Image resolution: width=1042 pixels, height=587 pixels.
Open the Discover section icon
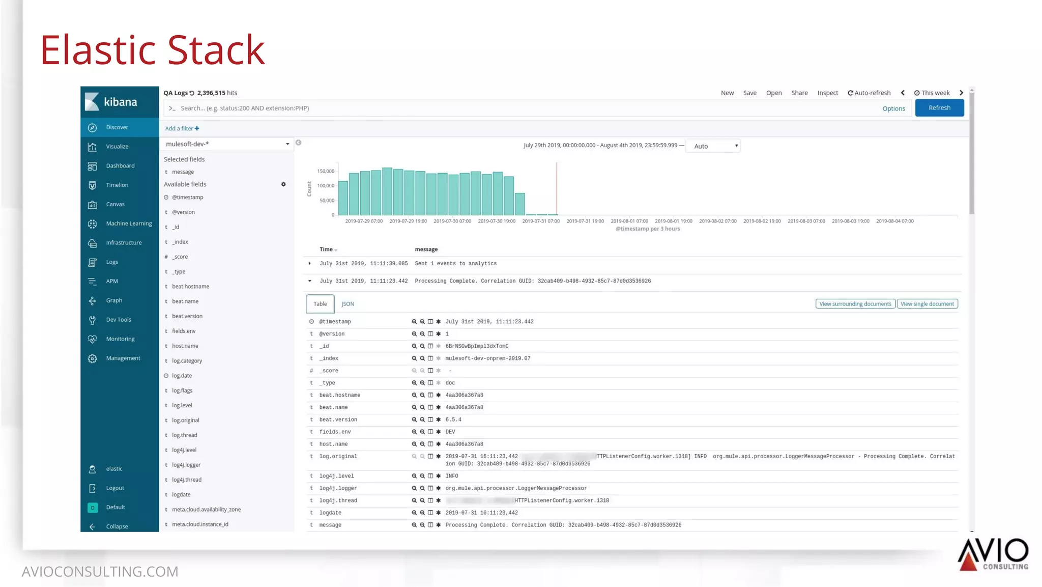92,127
